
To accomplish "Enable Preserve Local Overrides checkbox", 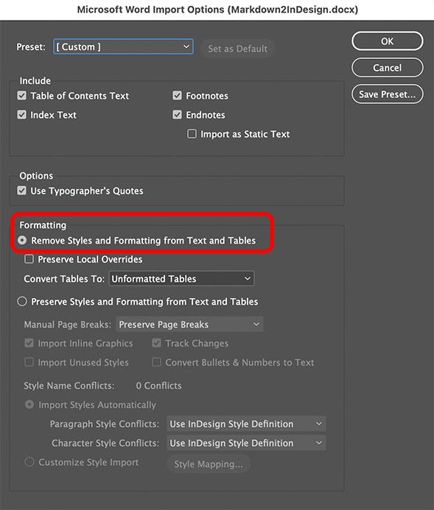I will click(x=29, y=259).
